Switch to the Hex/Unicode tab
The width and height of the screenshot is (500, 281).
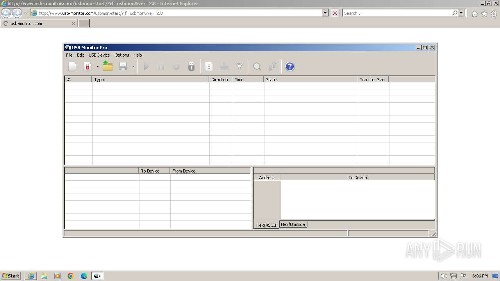pyautogui.click(x=293, y=224)
